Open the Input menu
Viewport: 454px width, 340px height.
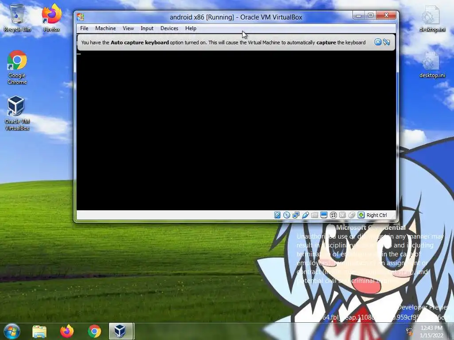(147, 28)
